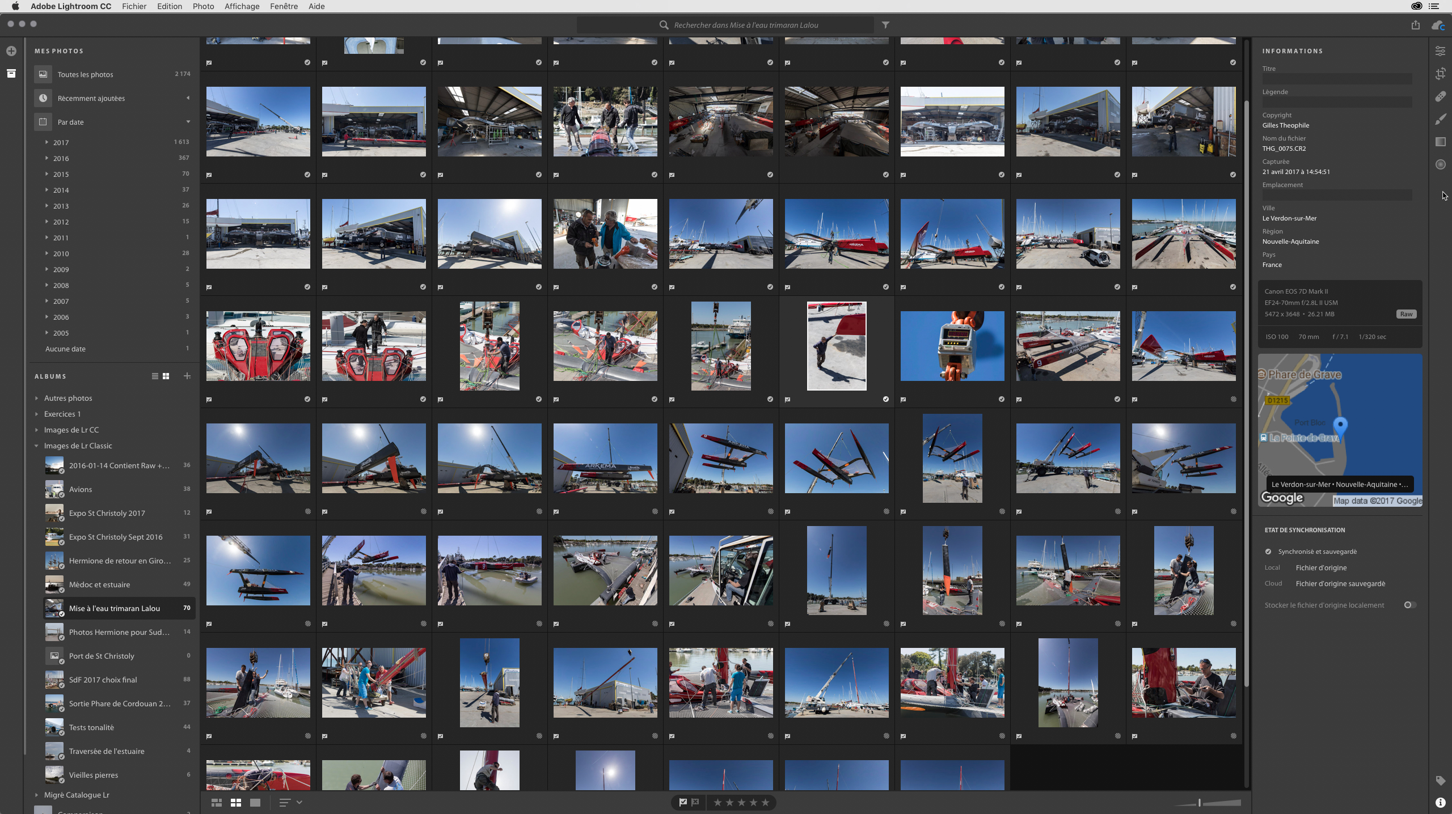Expand the 2017 date folder
Image resolution: width=1452 pixels, height=814 pixels.
47,142
